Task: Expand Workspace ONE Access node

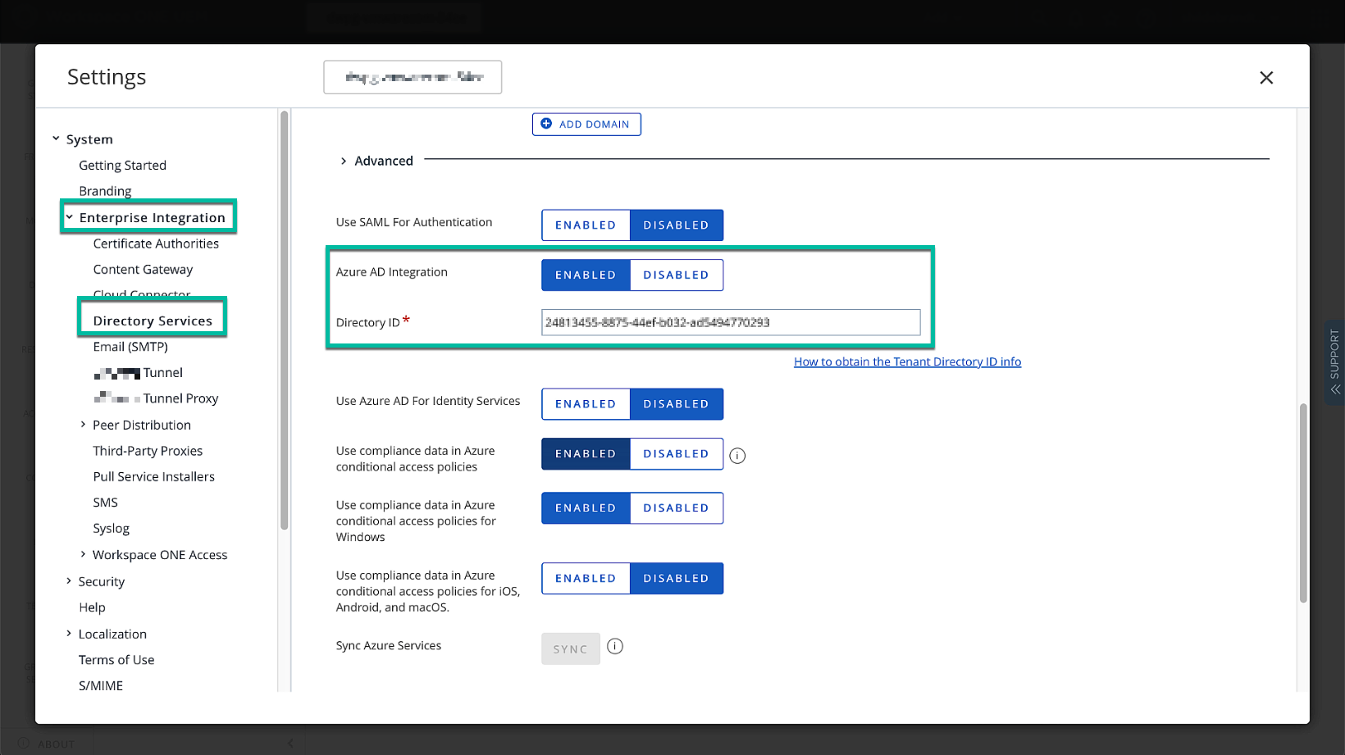Action: coord(83,555)
